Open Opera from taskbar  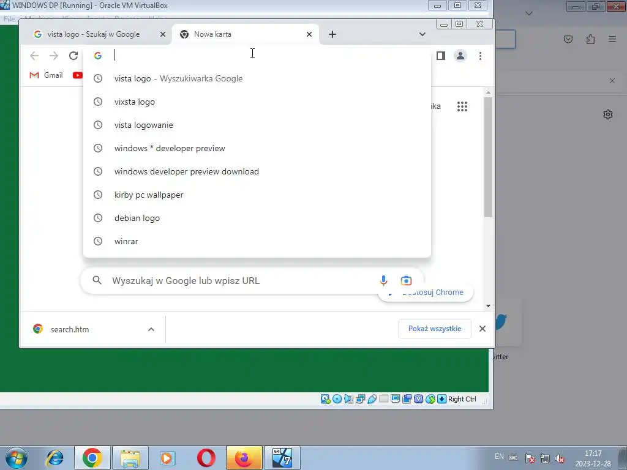206,458
